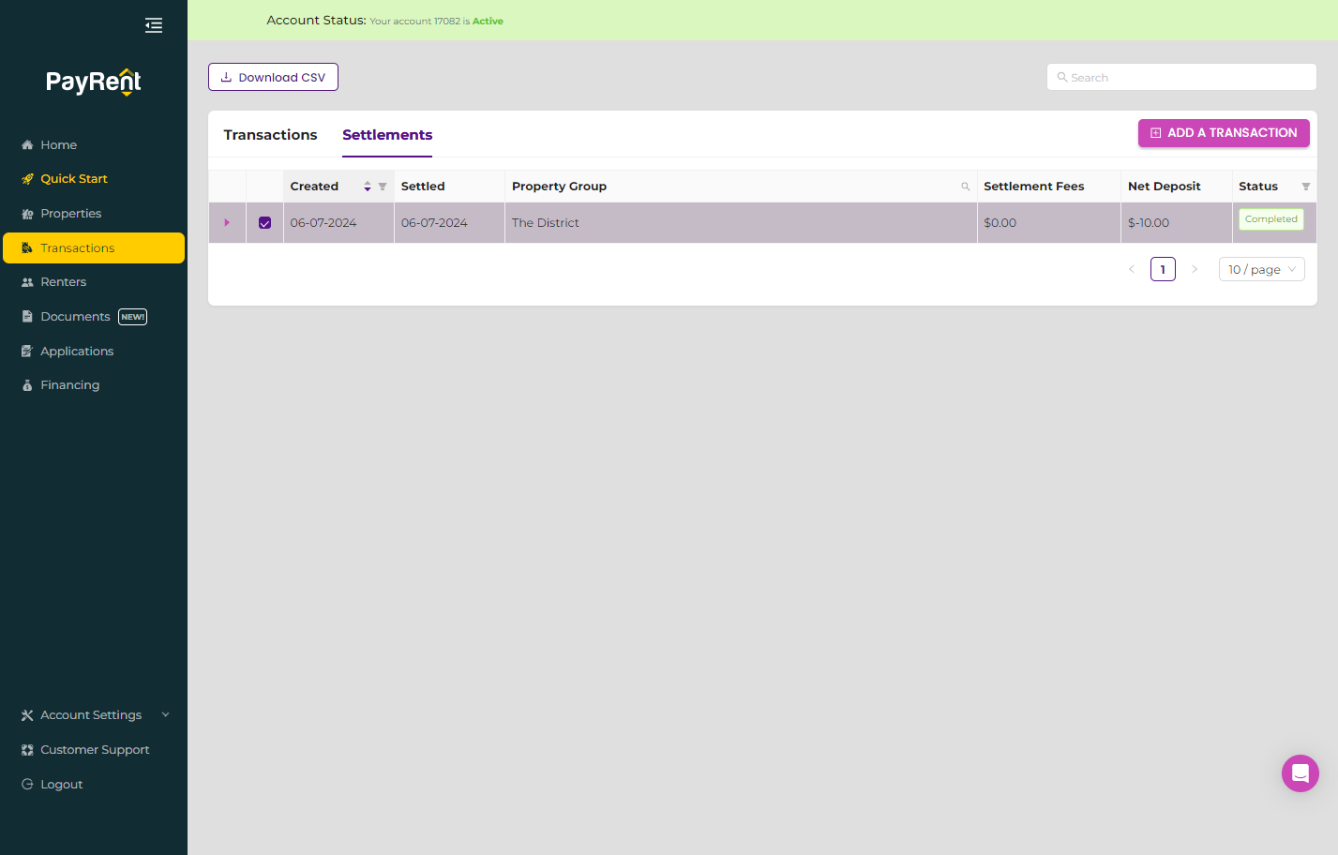
Task: Click the PayRent logo
Action: click(94, 82)
